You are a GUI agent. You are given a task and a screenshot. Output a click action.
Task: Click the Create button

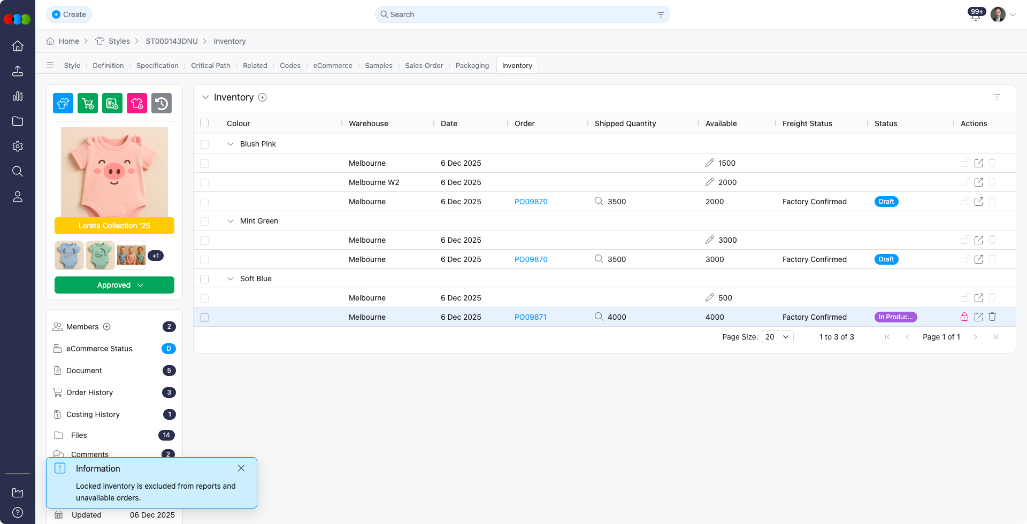pos(69,14)
